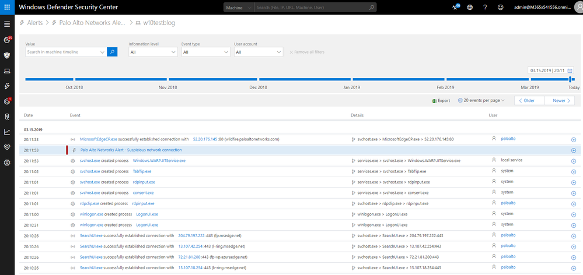Image resolution: width=583 pixels, height=275 pixels.
Task: Open the app launcher waffle icon
Action: pyautogui.click(x=7, y=7)
